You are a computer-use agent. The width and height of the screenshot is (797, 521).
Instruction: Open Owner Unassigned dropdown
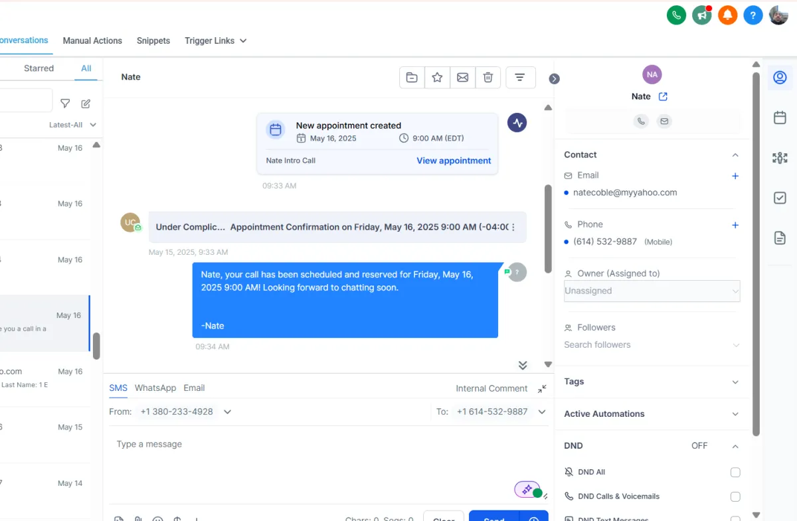pyautogui.click(x=652, y=291)
